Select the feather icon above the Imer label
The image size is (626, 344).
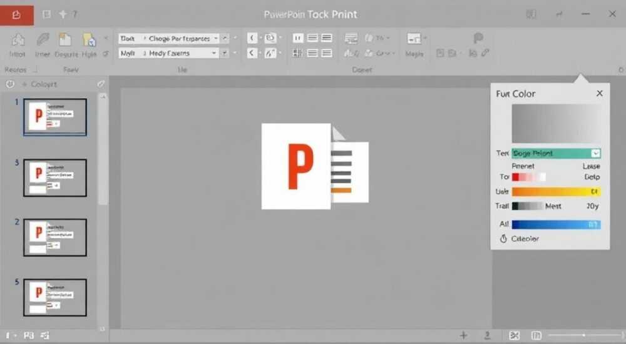tap(43, 39)
